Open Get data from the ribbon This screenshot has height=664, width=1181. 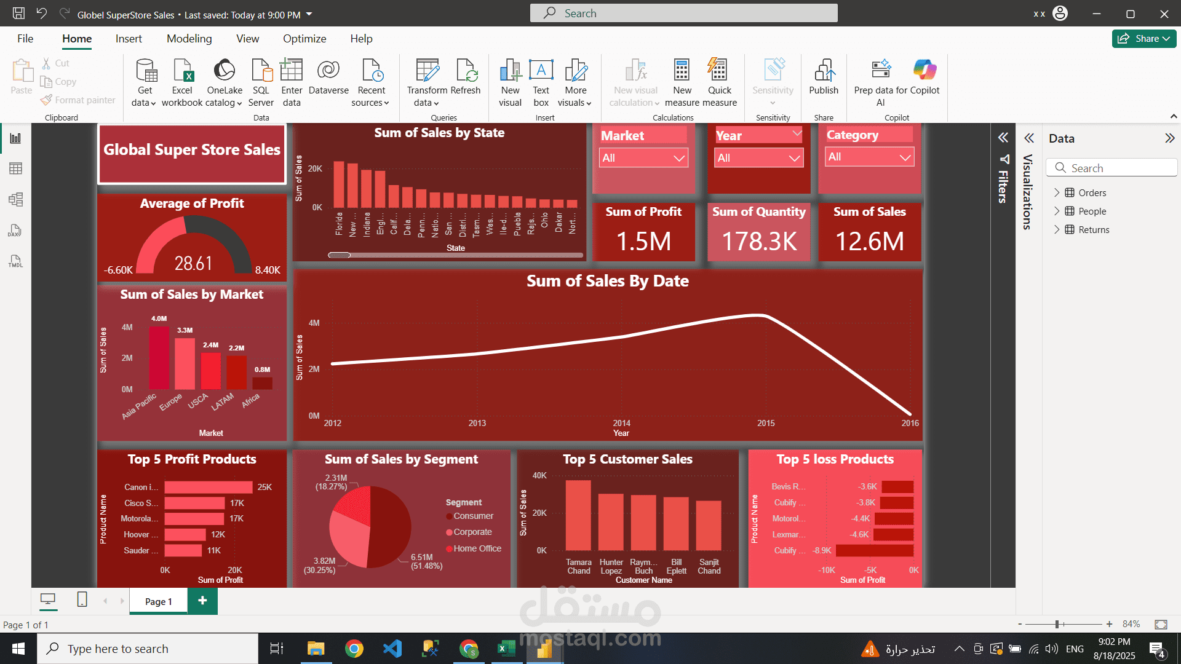coord(145,83)
